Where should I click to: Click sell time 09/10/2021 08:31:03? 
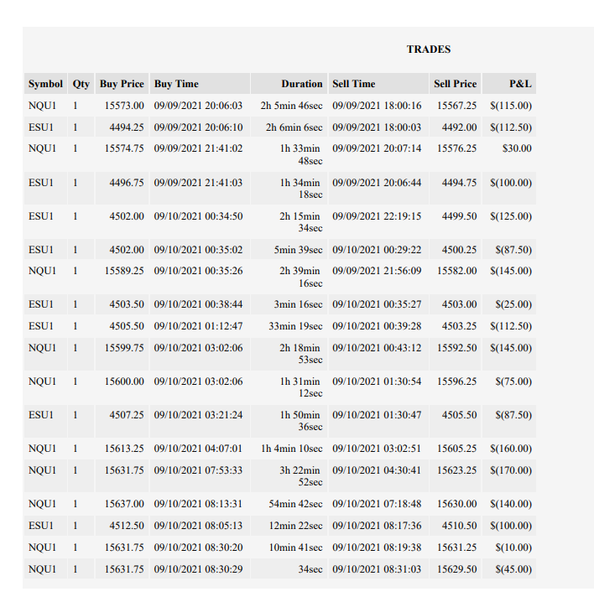pyautogui.click(x=378, y=569)
